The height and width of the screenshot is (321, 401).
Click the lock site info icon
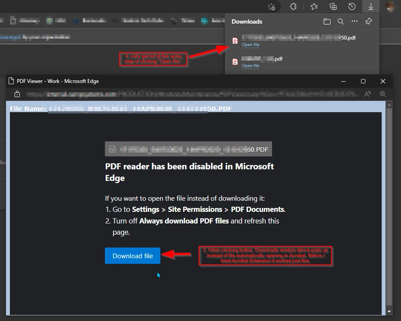(17, 94)
